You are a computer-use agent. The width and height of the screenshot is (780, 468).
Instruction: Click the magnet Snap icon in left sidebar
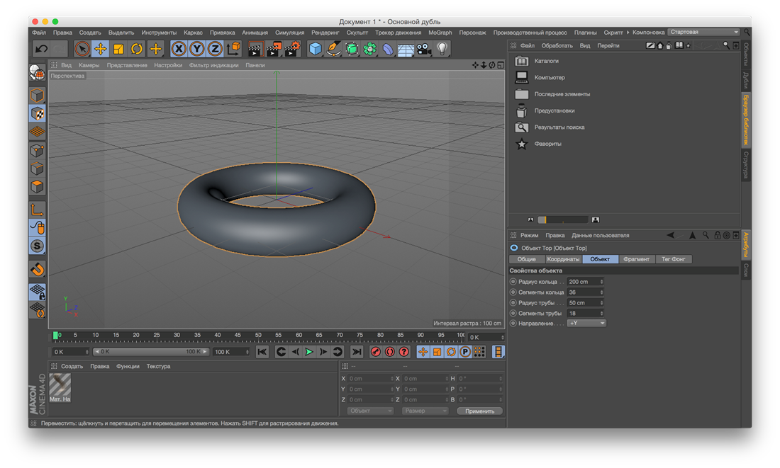(x=38, y=269)
